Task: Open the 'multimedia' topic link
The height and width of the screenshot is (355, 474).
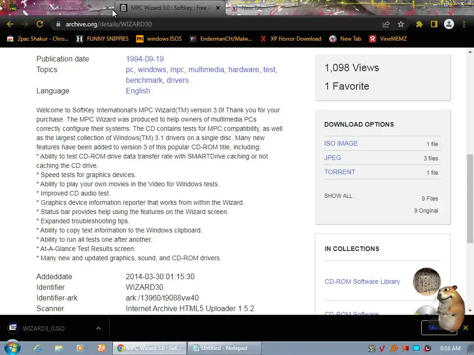Action: pyautogui.click(x=206, y=70)
